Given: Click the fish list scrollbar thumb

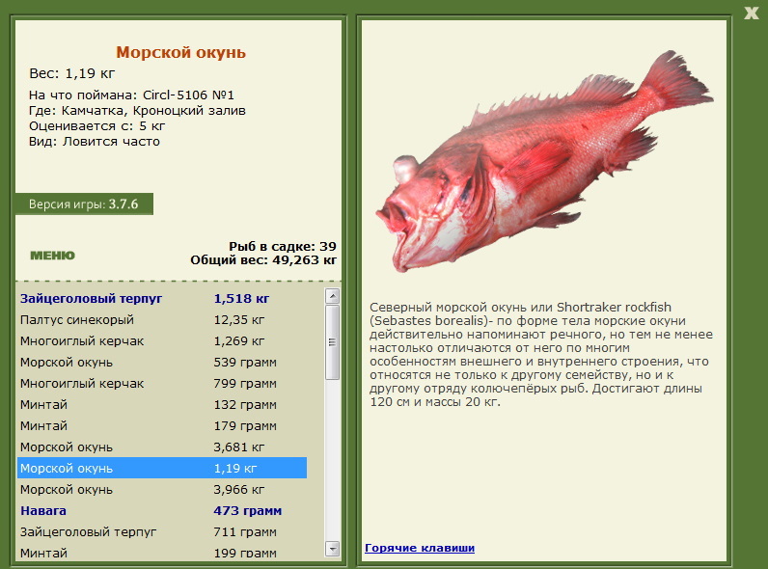Looking at the screenshot, I should (332, 342).
